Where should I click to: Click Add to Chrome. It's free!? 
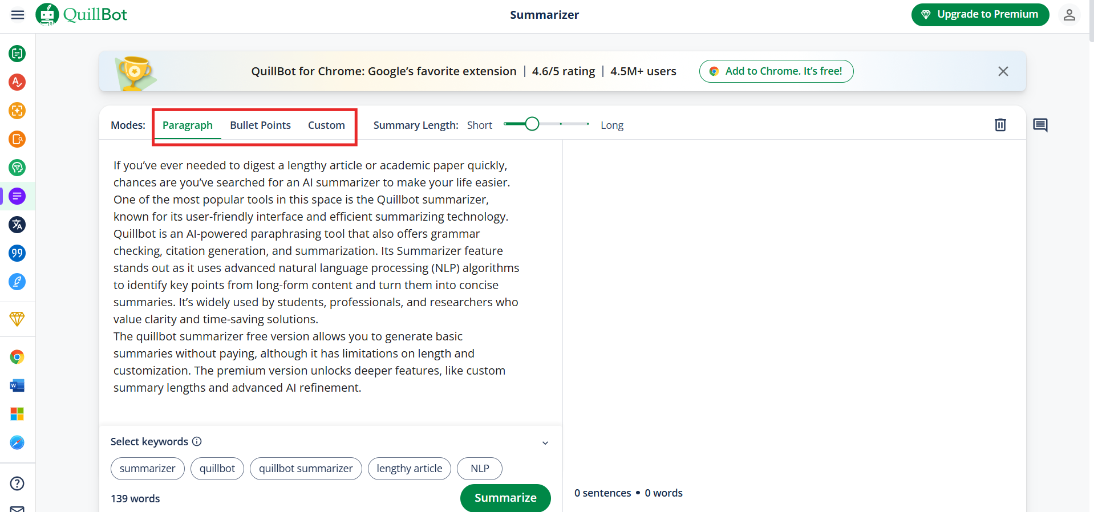tap(776, 71)
